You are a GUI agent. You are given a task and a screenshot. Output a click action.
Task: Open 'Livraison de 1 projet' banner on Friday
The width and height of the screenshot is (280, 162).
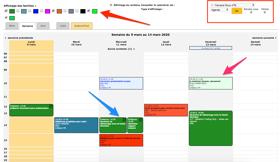tap(211, 48)
